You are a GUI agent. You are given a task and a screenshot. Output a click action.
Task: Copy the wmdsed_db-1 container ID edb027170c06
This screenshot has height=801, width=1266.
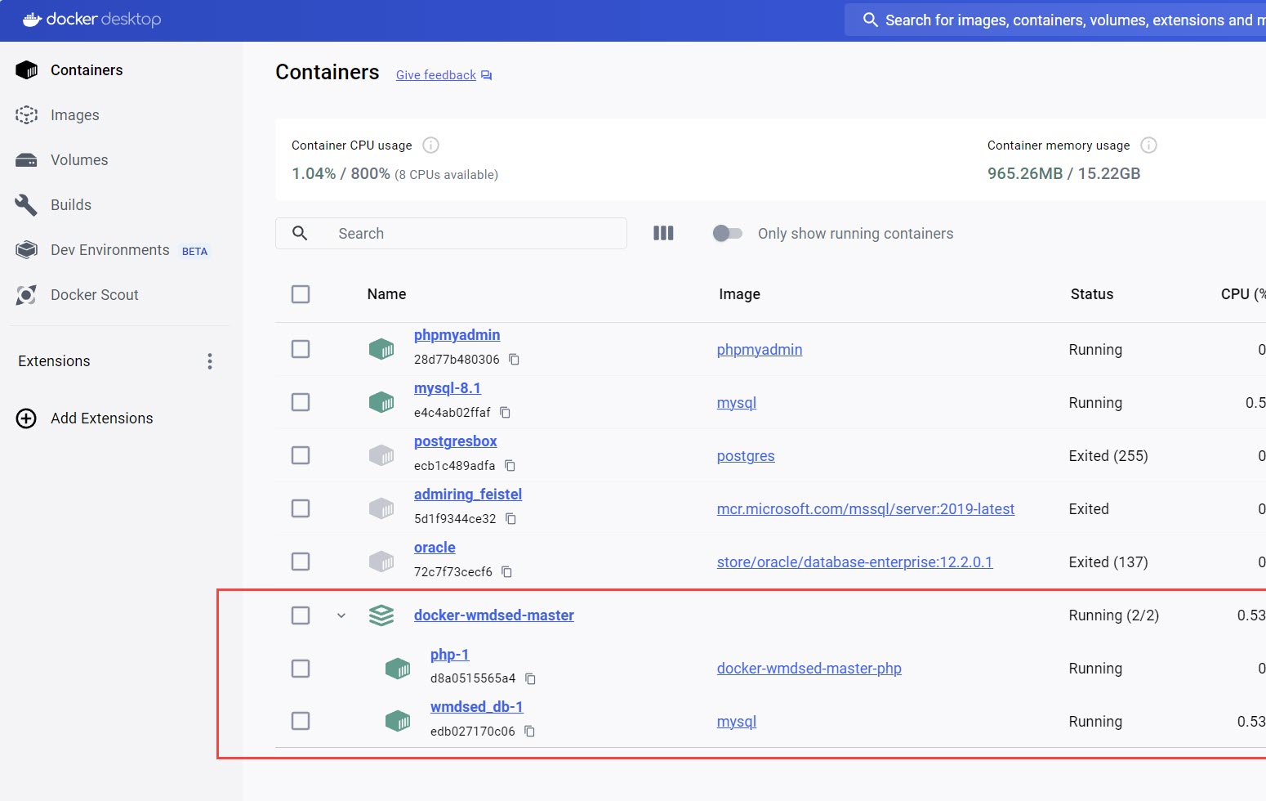pyautogui.click(x=529, y=732)
